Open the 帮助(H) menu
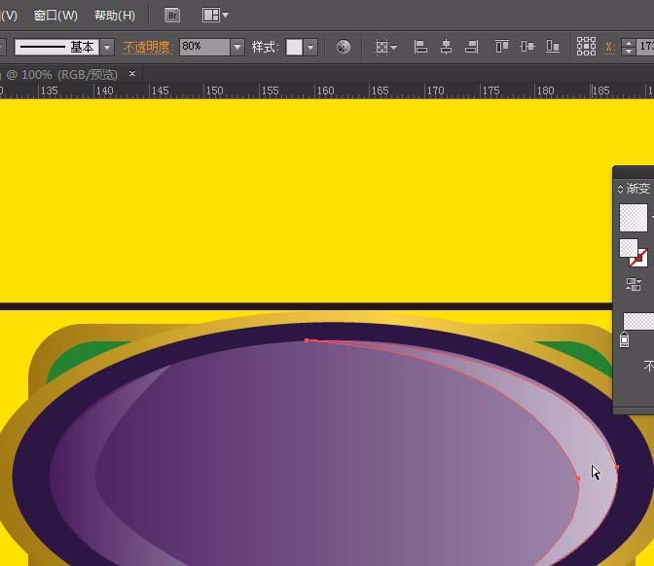 [115, 16]
